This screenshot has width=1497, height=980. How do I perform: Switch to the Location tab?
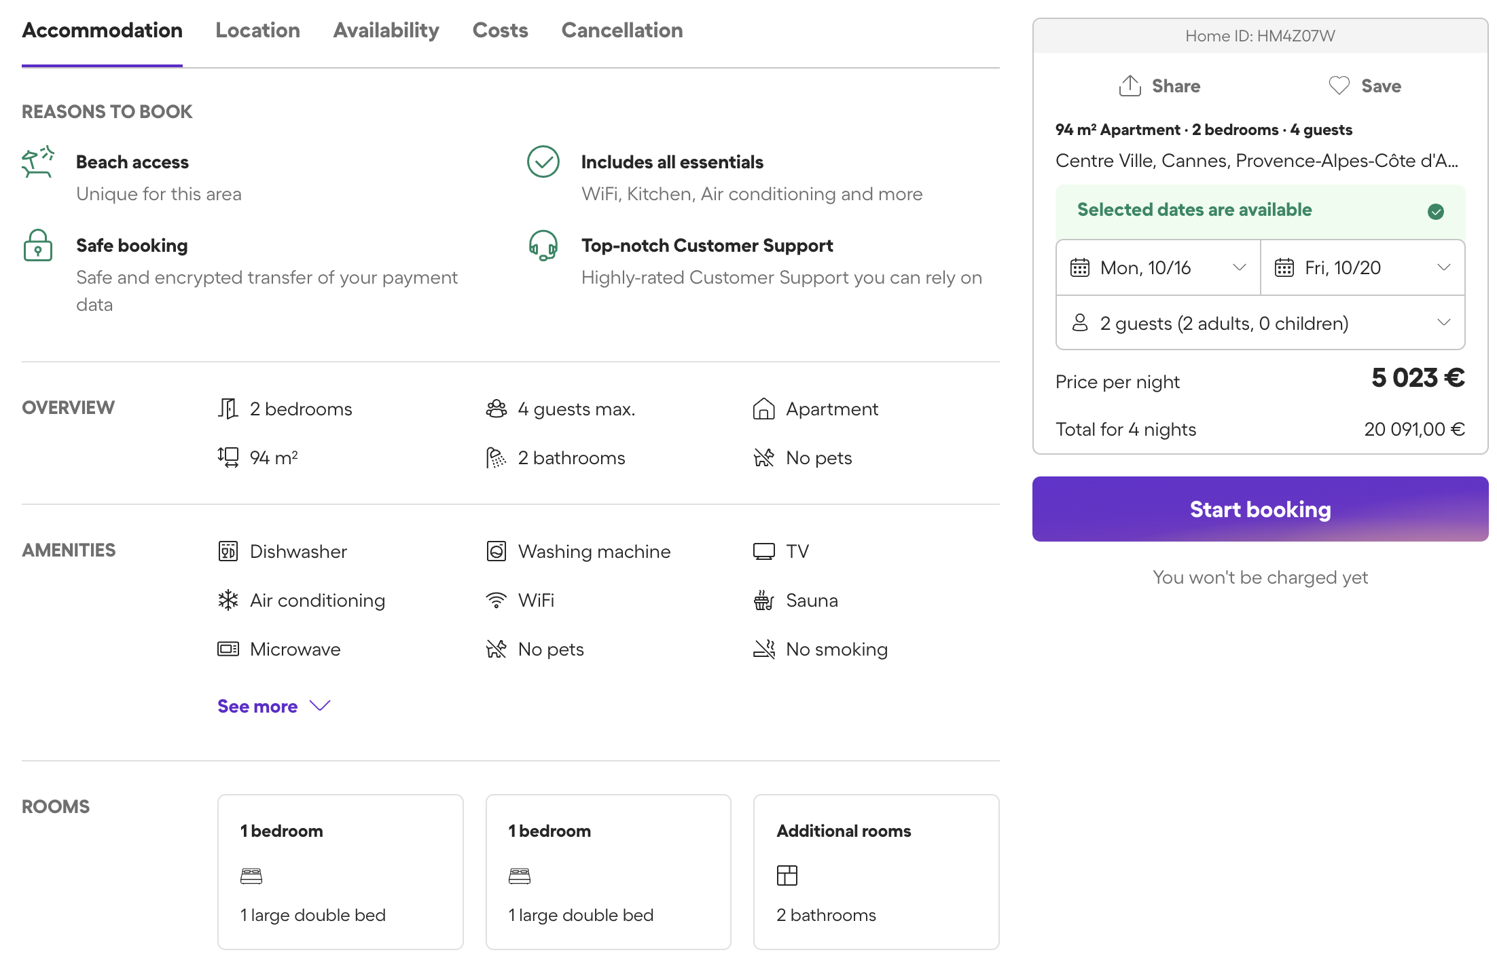257,31
